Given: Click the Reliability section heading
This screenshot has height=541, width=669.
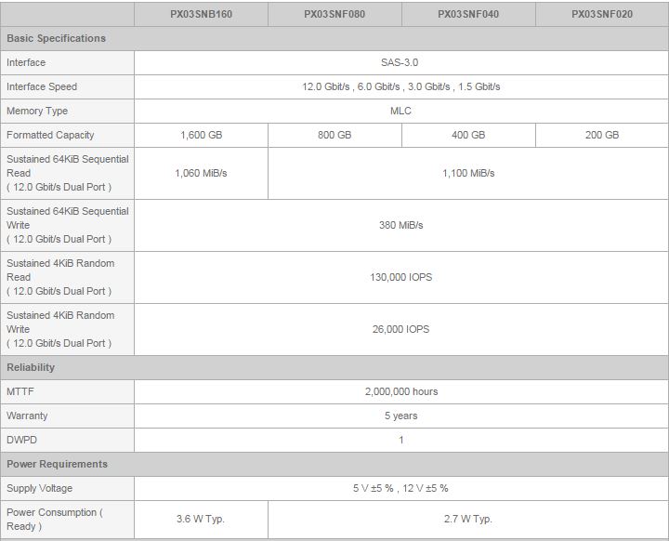Looking at the screenshot, I should tap(31, 368).
